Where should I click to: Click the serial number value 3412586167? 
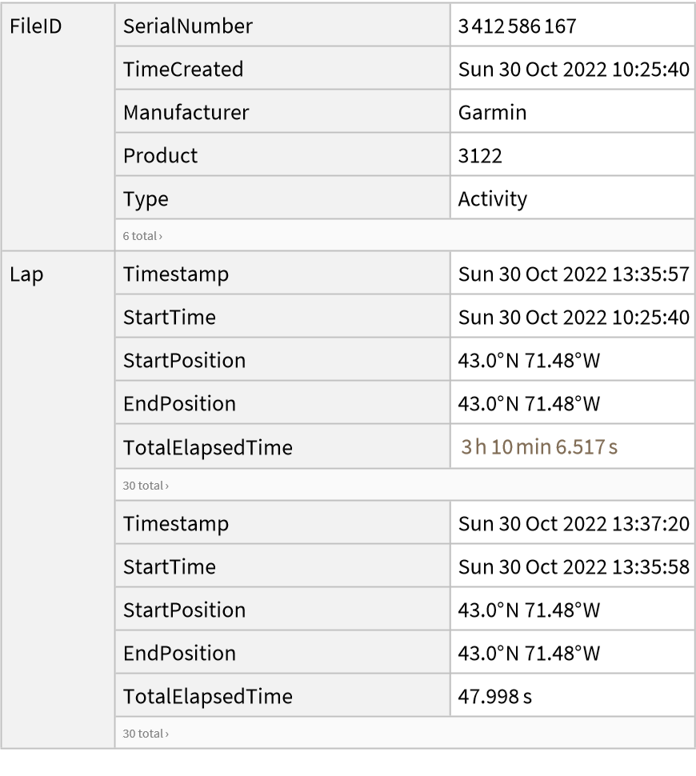point(512,26)
